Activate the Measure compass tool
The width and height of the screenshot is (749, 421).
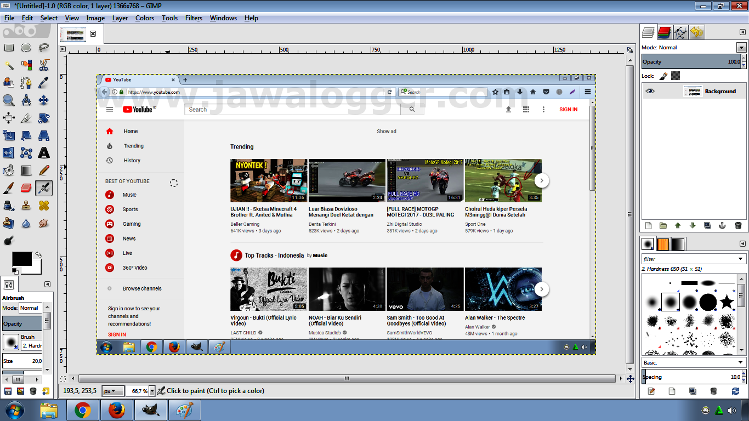(x=26, y=100)
